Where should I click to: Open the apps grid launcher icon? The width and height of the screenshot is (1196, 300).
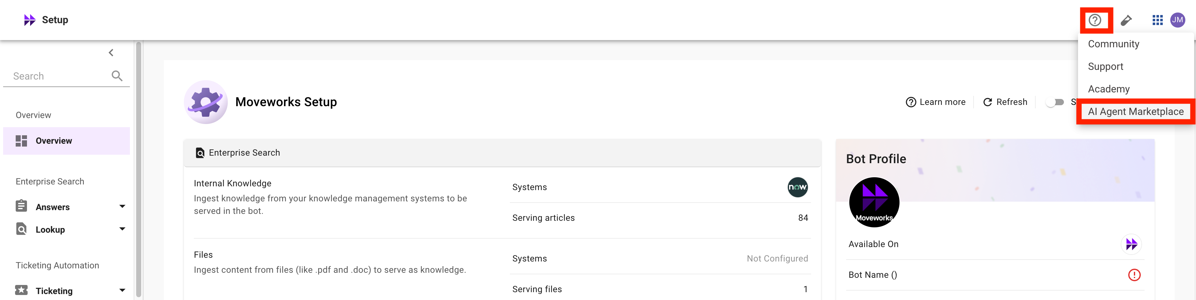point(1157,20)
